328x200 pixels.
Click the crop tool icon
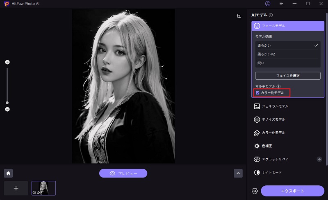click(x=238, y=16)
